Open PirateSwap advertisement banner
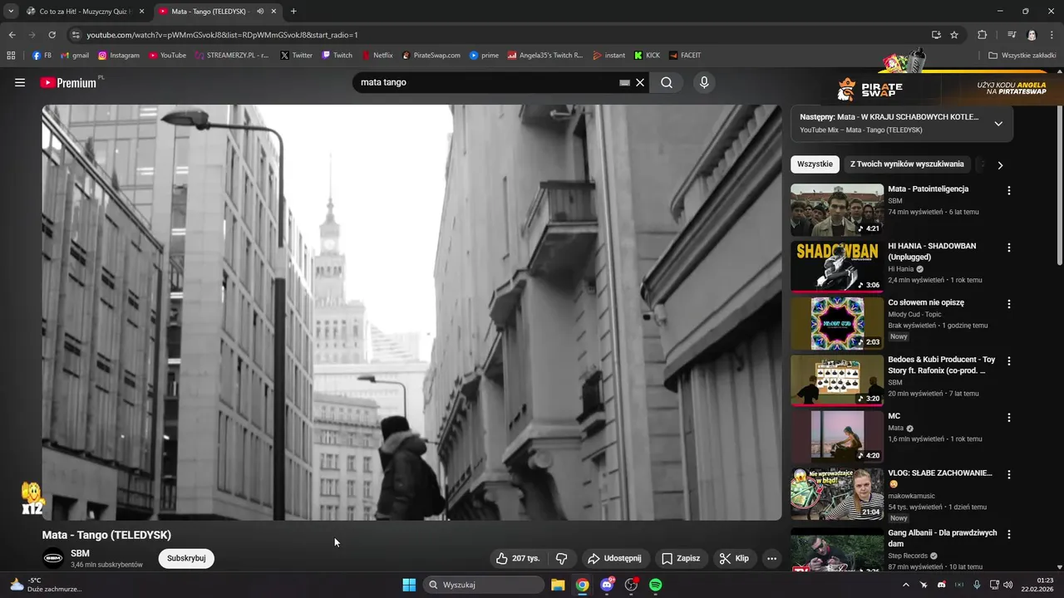 point(940,87)
